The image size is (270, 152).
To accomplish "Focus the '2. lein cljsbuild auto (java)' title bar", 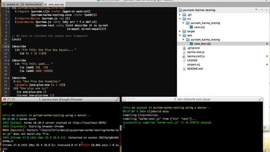I will (192, 99).
